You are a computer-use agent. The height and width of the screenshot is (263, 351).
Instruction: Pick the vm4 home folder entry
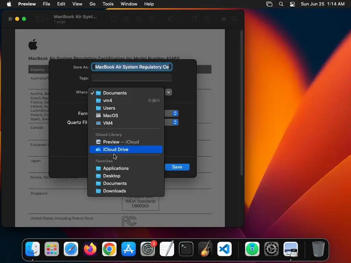tap(126, 100)
